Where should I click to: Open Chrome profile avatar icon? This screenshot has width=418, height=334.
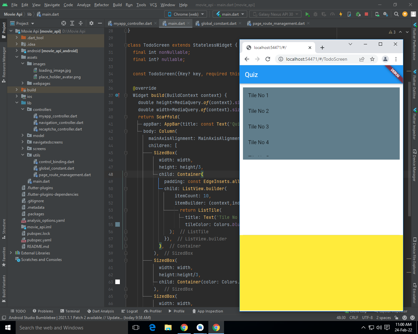point(385,59)
